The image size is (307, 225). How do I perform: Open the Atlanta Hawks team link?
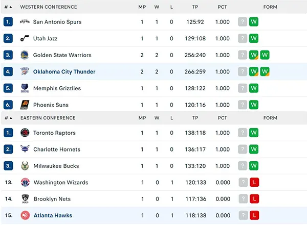(x=53, y=216)
